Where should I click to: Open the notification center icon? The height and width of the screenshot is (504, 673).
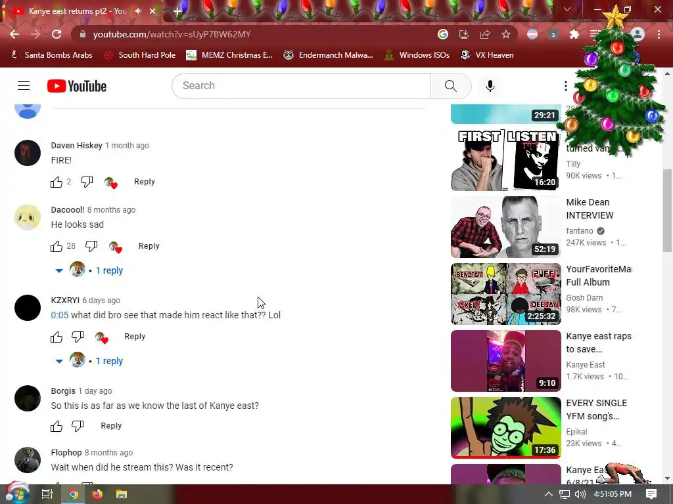(x=651, y=494)
